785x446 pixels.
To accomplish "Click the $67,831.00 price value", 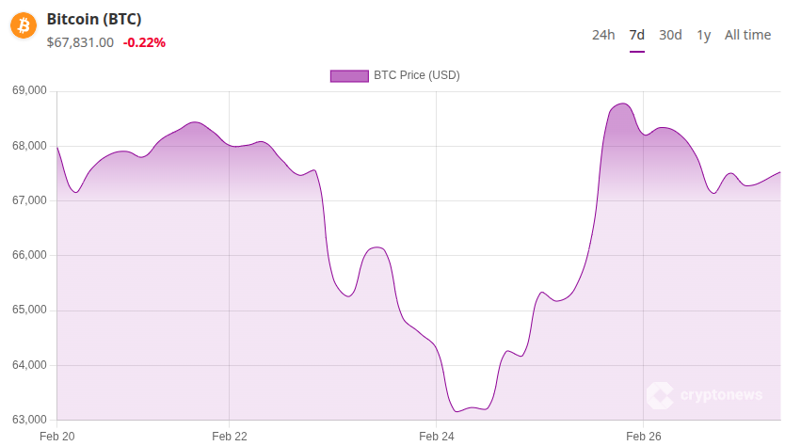I will coord(80,42).
